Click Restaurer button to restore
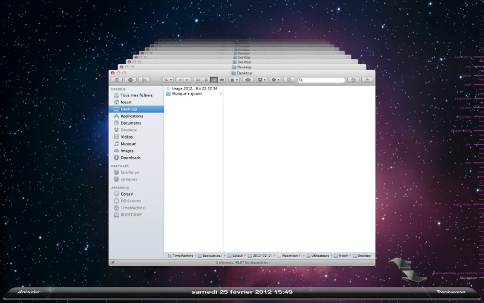Viewport: 484px width, 303px height. (x=451, y=292)
